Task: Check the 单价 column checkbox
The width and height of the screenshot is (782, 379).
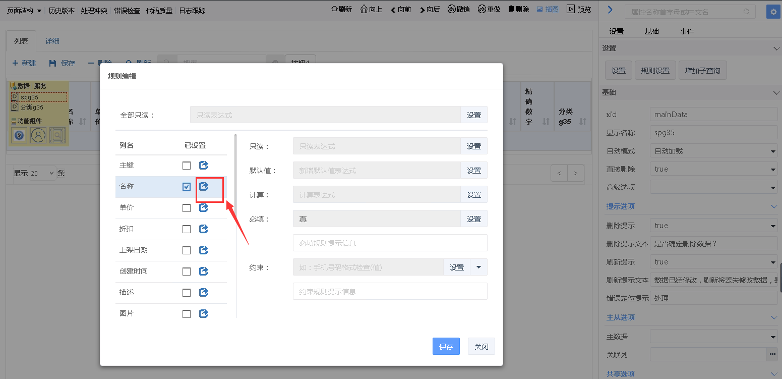Action: click(187, 208)
